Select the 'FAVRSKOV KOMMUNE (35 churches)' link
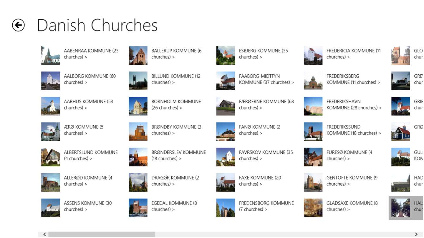Screen dimensions: 424x238 (266, 155)
